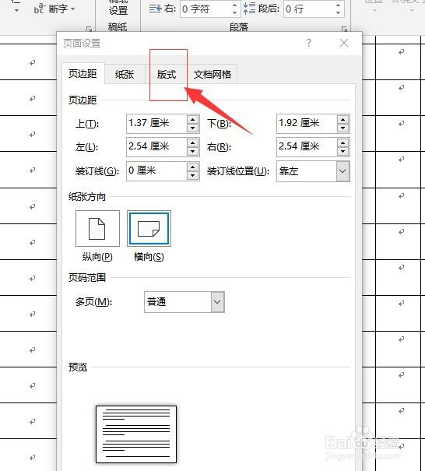The height and width of the screenshot is (471, 425).
Task: Click the page preview thumbnail
Action: (x=136, y=434)
